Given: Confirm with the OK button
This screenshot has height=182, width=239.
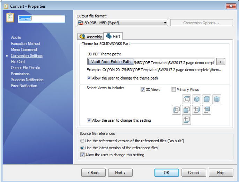Looking at the screenshot, I should [x=166, y=173].
